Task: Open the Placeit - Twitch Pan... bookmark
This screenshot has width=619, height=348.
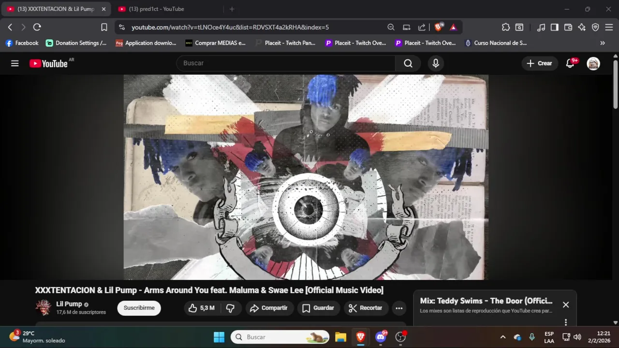Action: pos(285,43)
